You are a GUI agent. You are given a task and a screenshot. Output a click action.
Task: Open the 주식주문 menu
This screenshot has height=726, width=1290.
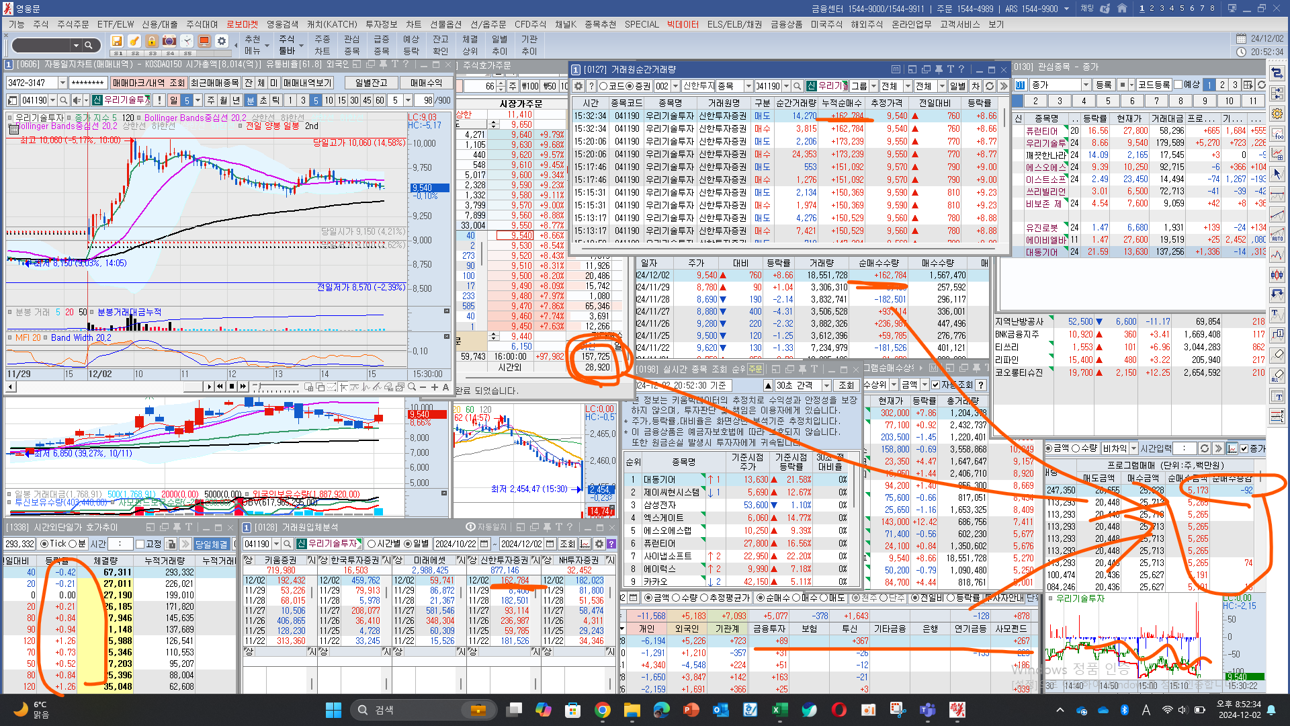coord(73,24)
